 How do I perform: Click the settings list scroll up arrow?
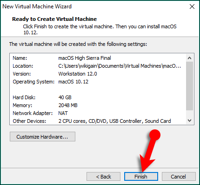point(189,58)
